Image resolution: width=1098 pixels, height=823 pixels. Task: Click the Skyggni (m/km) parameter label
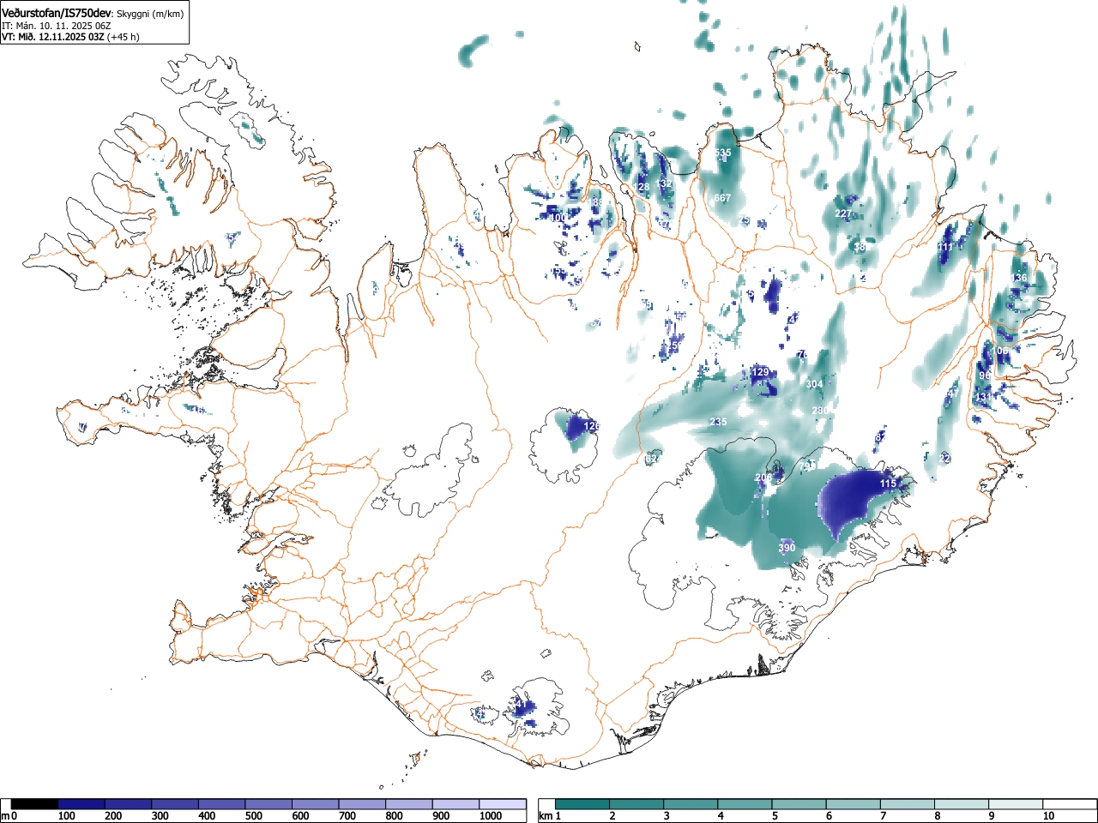pos(149,14)
